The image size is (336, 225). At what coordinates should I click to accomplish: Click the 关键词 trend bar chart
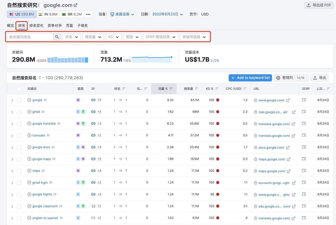click(x=67, y=60)
